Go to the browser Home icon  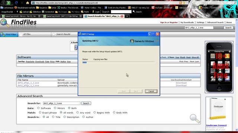[28, 3]
